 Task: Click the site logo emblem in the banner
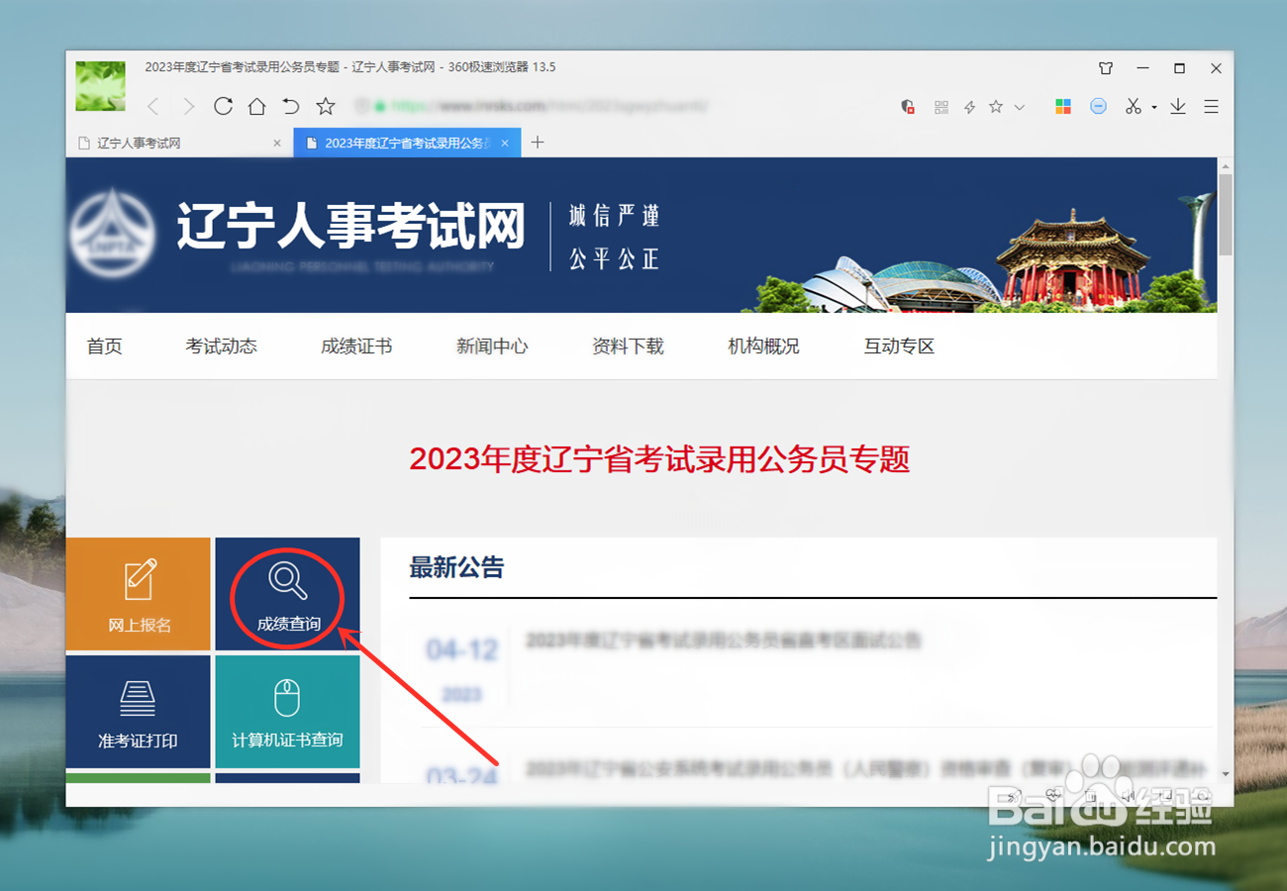pos(113,235)
